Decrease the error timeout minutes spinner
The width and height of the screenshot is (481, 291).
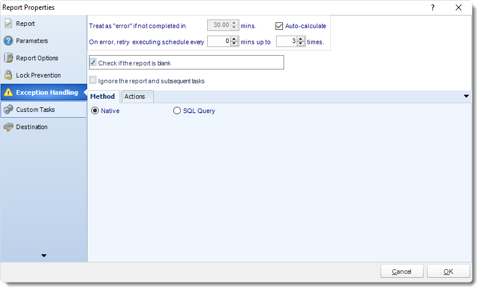pos(234,28)
